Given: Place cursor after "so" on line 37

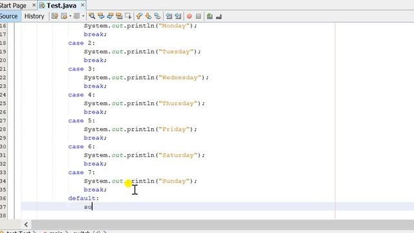Looking at the screenshot, I should [x=92, y=207].
